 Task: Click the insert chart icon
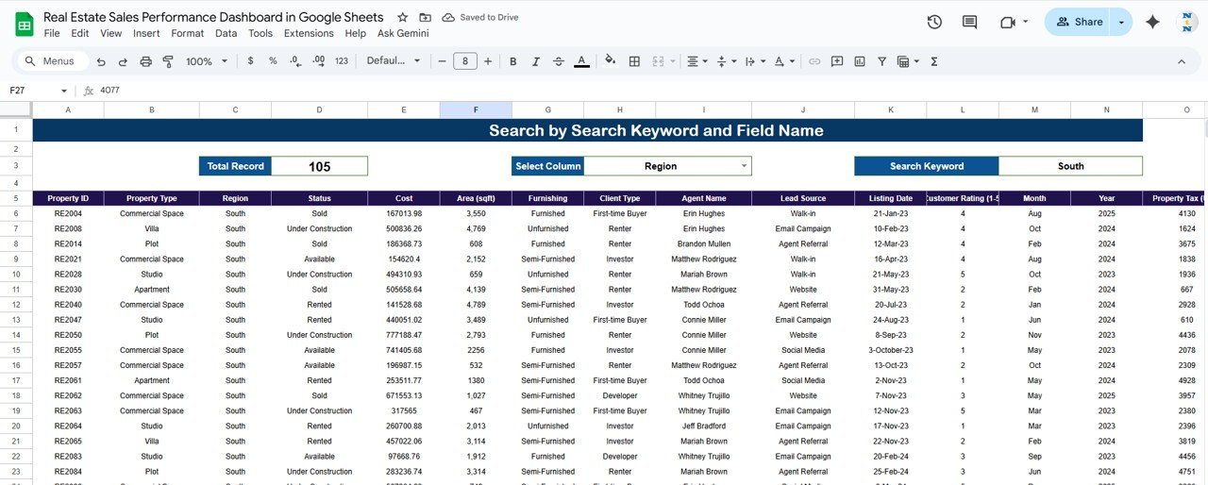pos(859,61)
